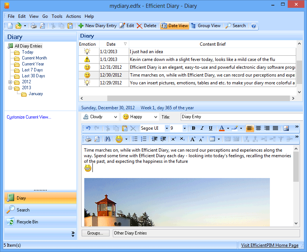This screenshot has width=307, height=252.
Task: Open Customize Current View link
Action: [x=29, y=117]
